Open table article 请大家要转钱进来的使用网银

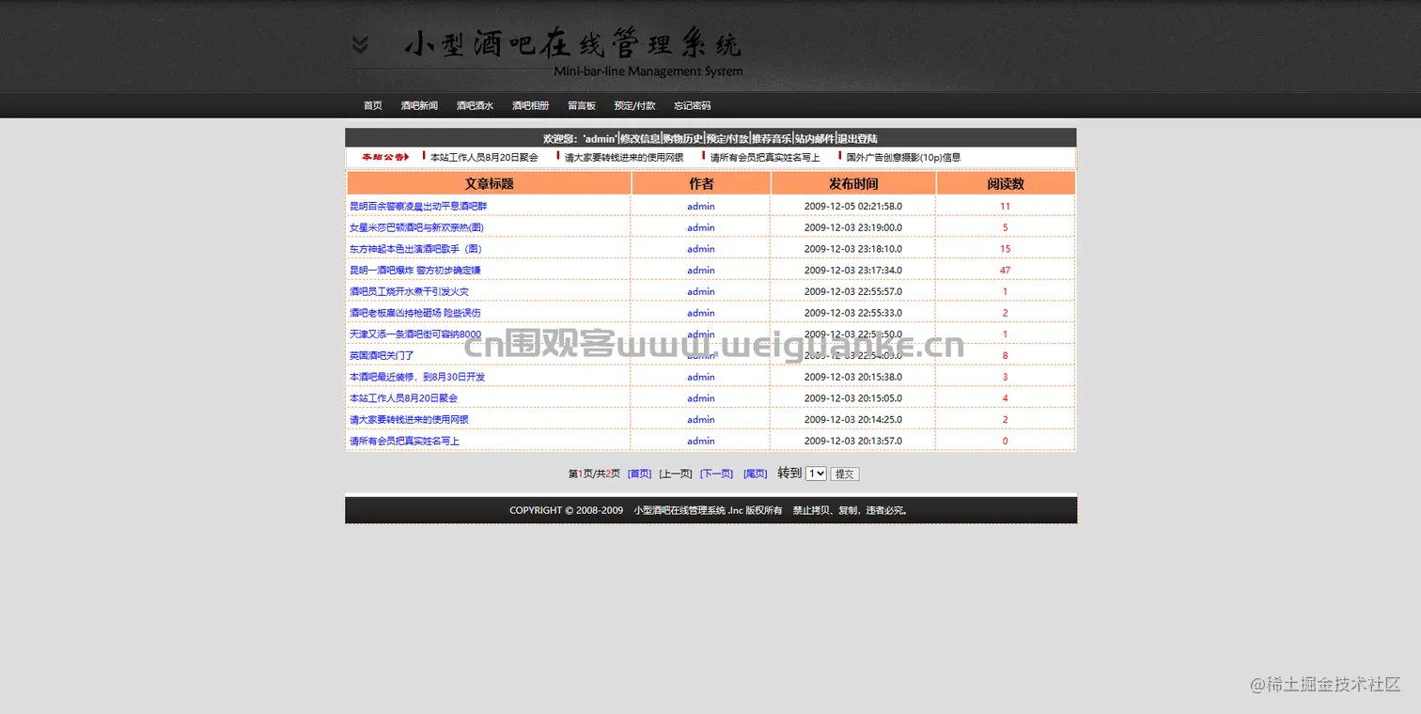tap(409, 420)
